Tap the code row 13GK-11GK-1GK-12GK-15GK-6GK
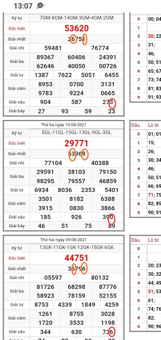 pyautogui.click(x=77, y=247)
